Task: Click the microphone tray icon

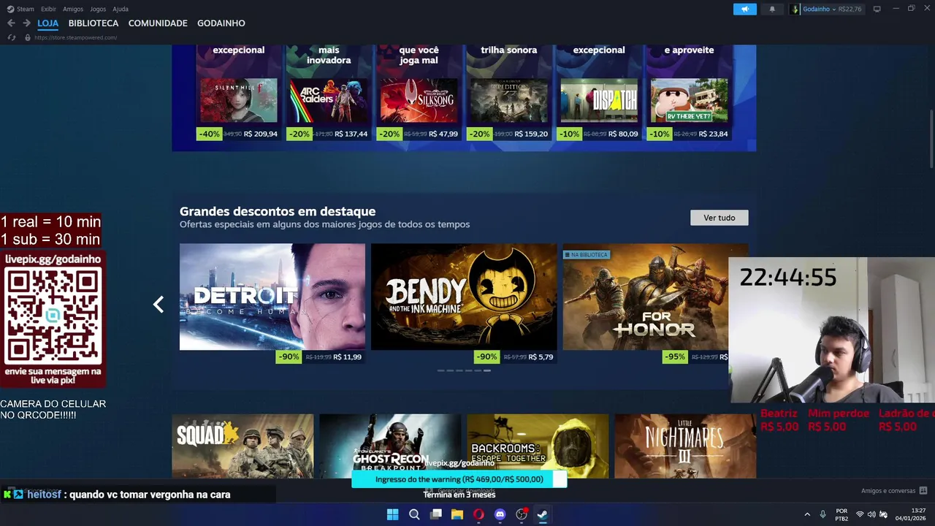Action: coord(823,514)
